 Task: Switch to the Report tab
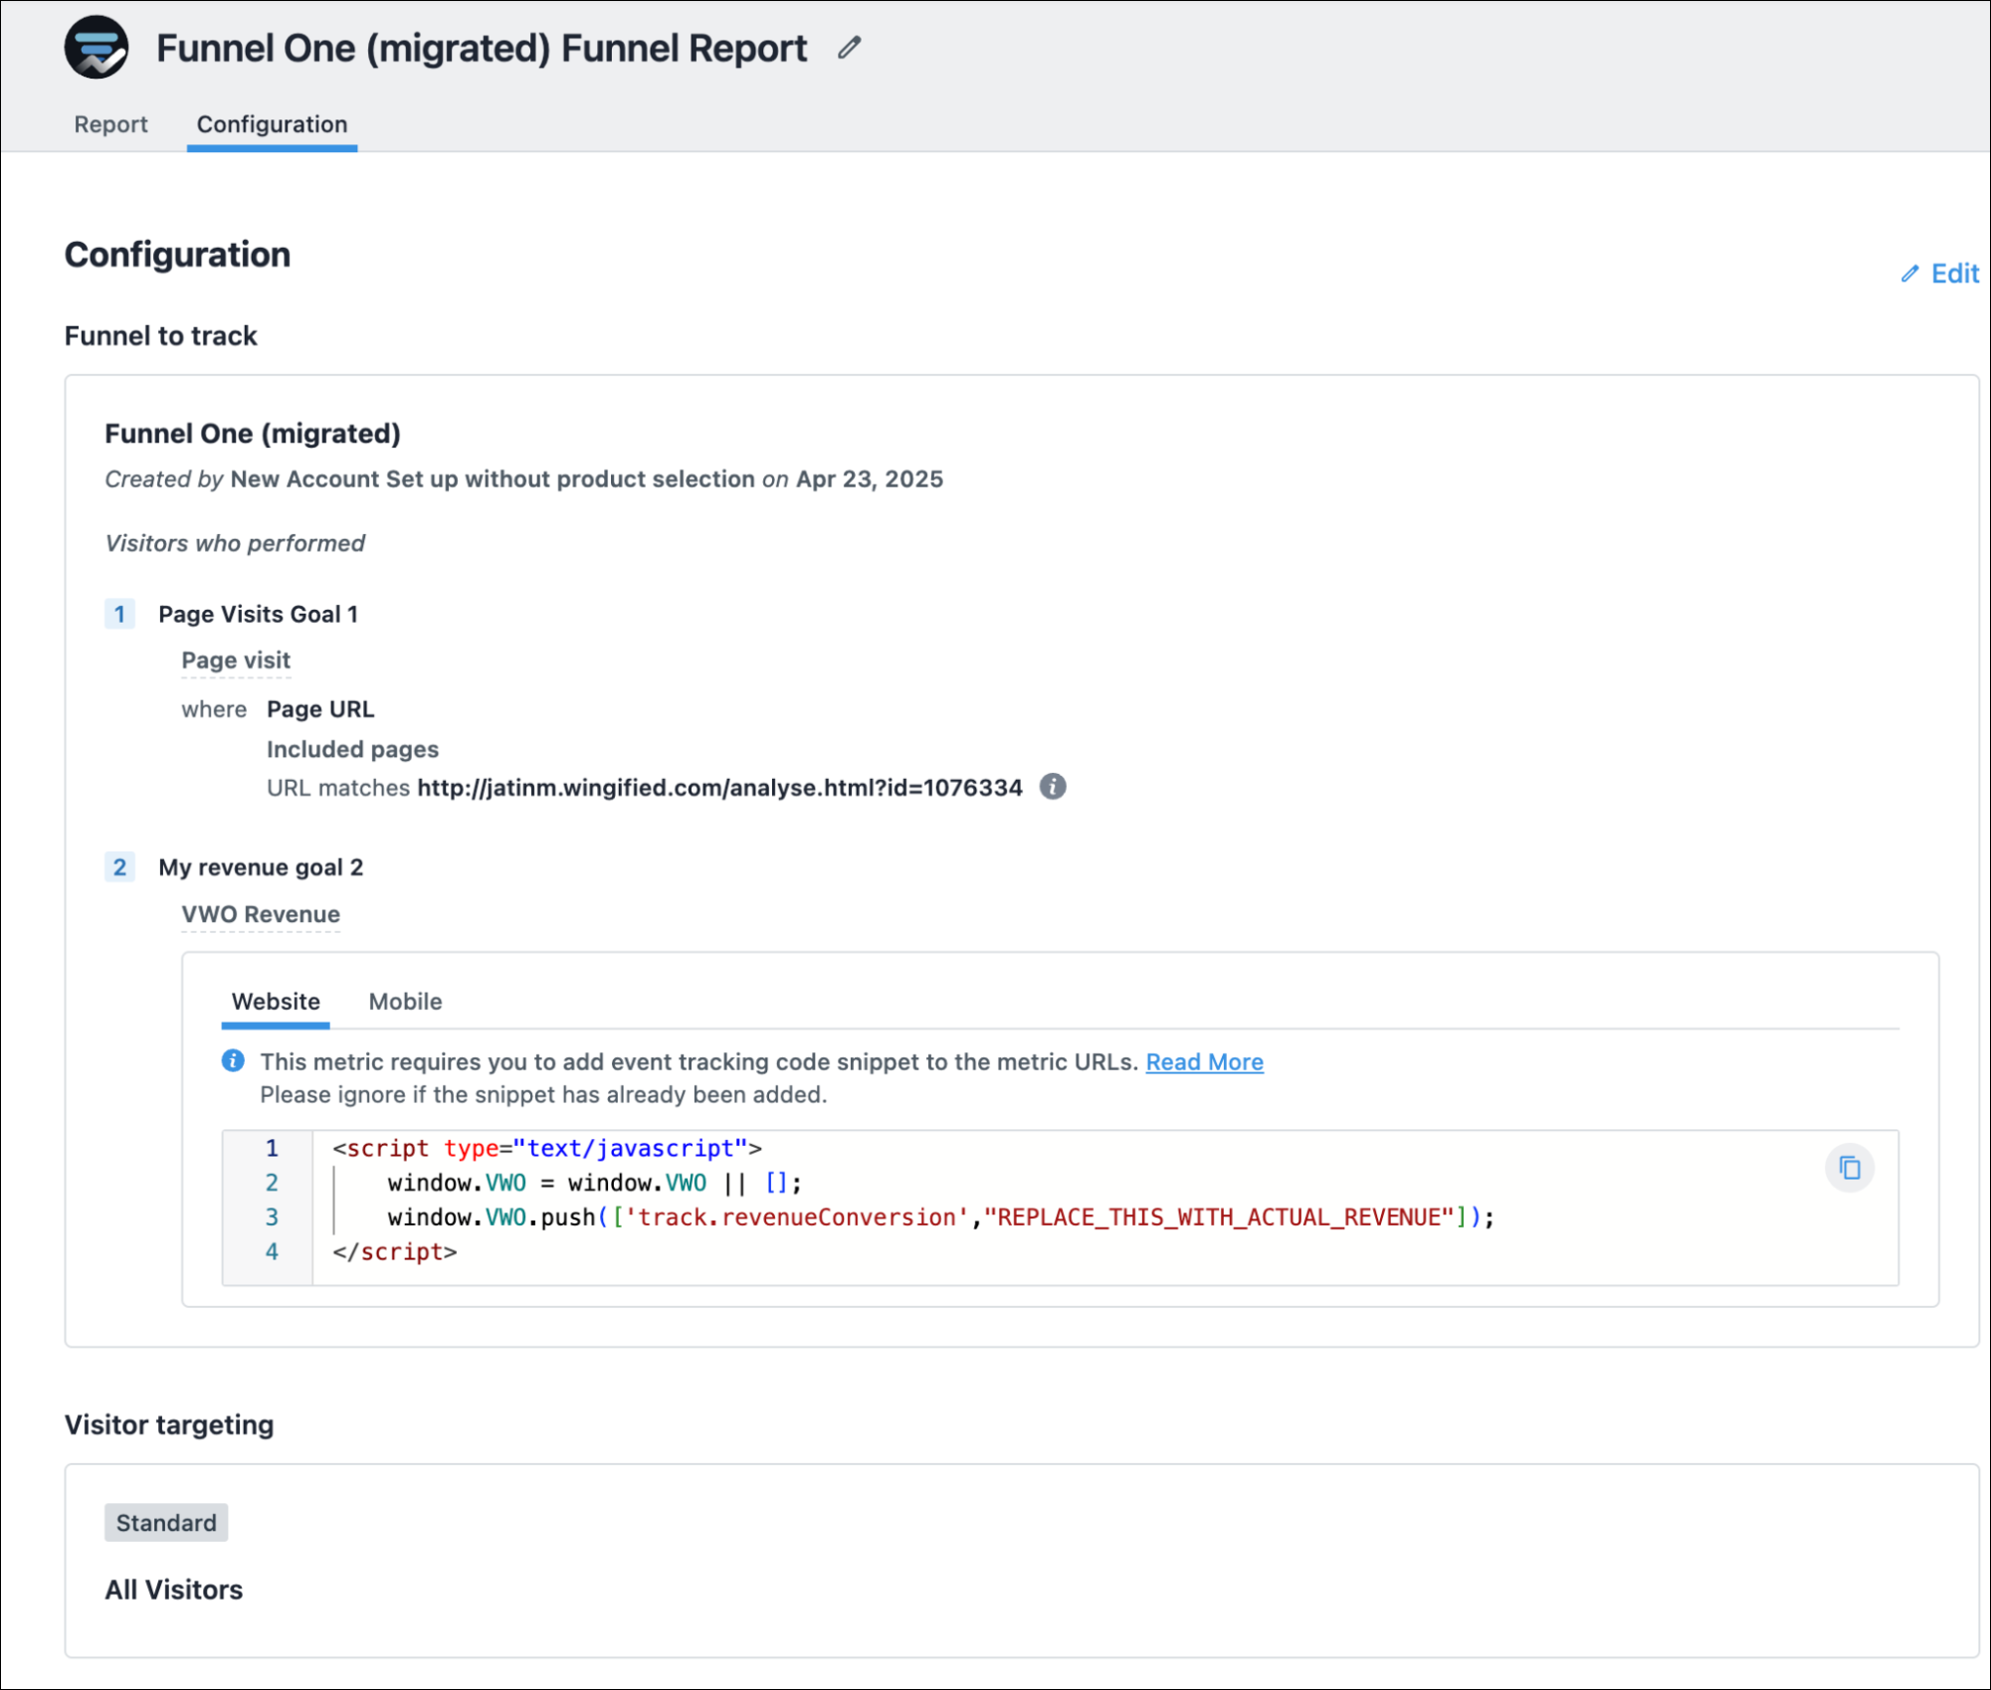click(110, 124)
